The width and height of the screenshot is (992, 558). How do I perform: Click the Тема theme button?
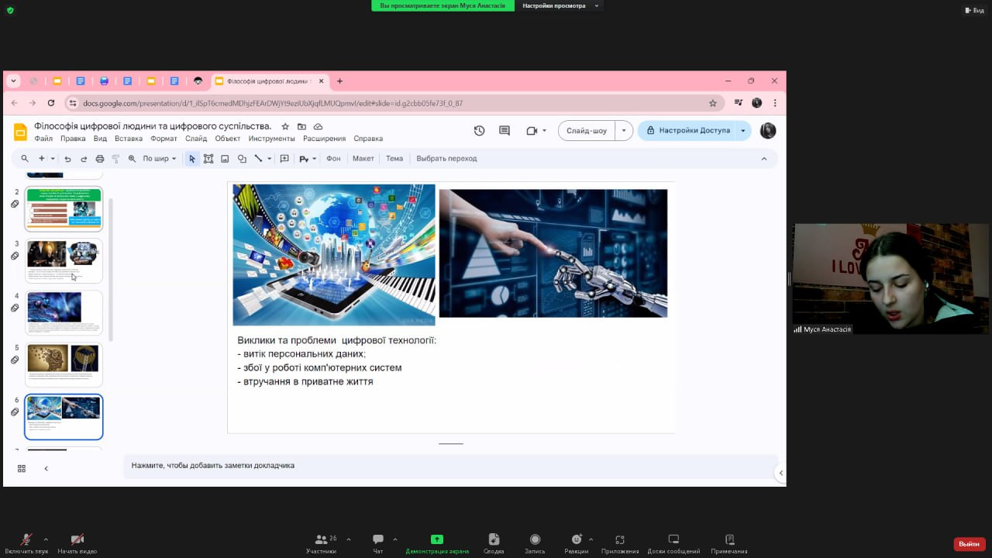[394, 159]
